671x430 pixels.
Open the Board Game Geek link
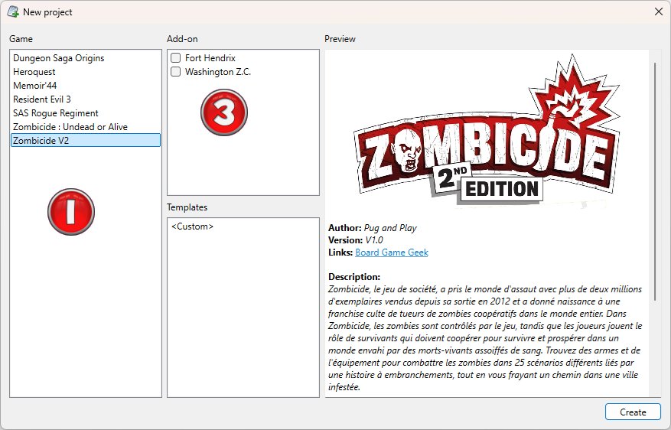tap(392, 252)
